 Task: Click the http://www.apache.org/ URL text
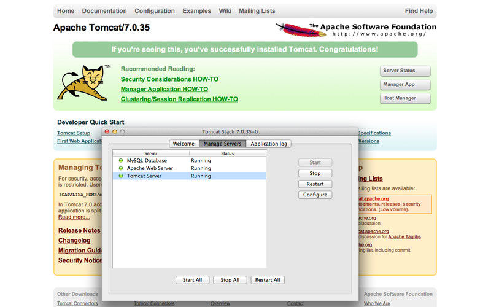pos(379,34)
